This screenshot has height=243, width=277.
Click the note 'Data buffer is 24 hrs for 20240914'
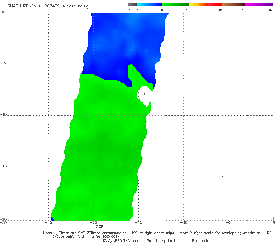point(86,237)
